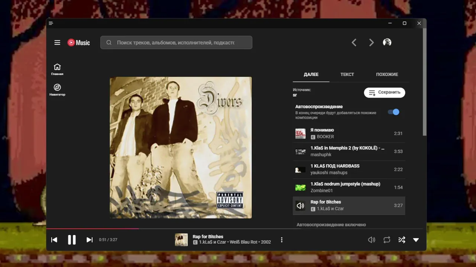Click elapsed time 0:51 / 3:27
Viewport: 476px width, 267px height.
click(108, 240)
